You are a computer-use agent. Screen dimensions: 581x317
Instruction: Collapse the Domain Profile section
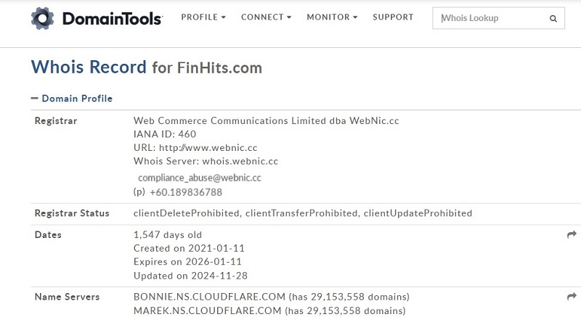(71, 99)
